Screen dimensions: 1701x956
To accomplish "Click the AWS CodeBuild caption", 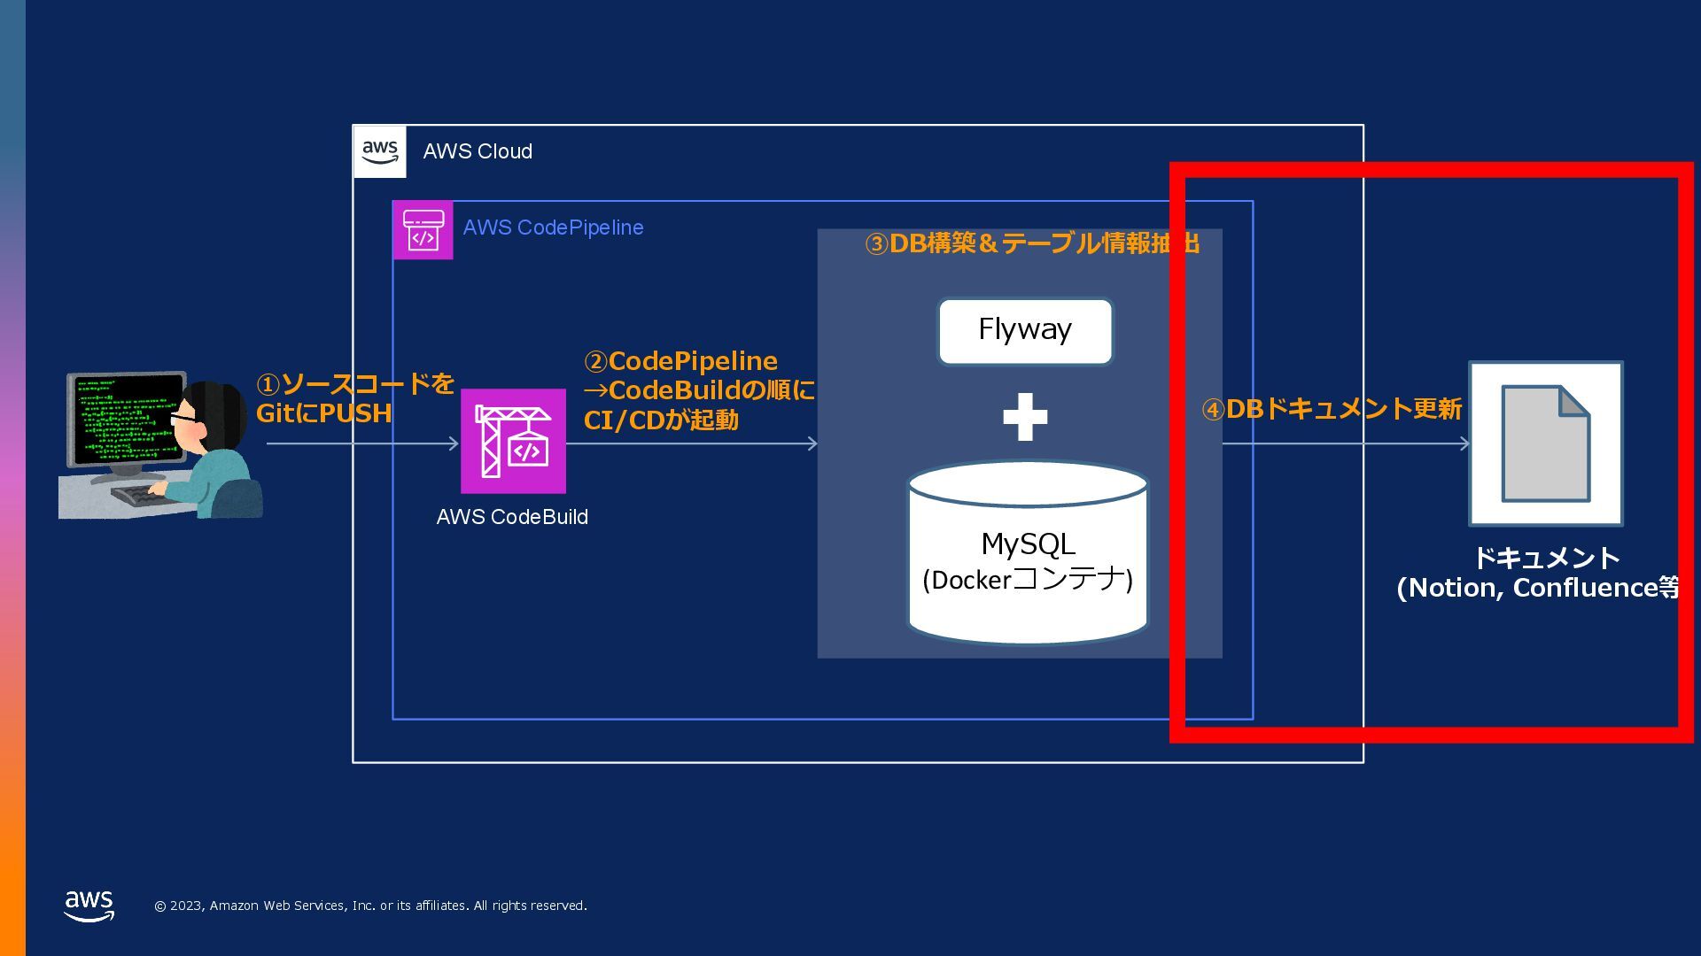I will pyautogui.click(x=512, y=517).
